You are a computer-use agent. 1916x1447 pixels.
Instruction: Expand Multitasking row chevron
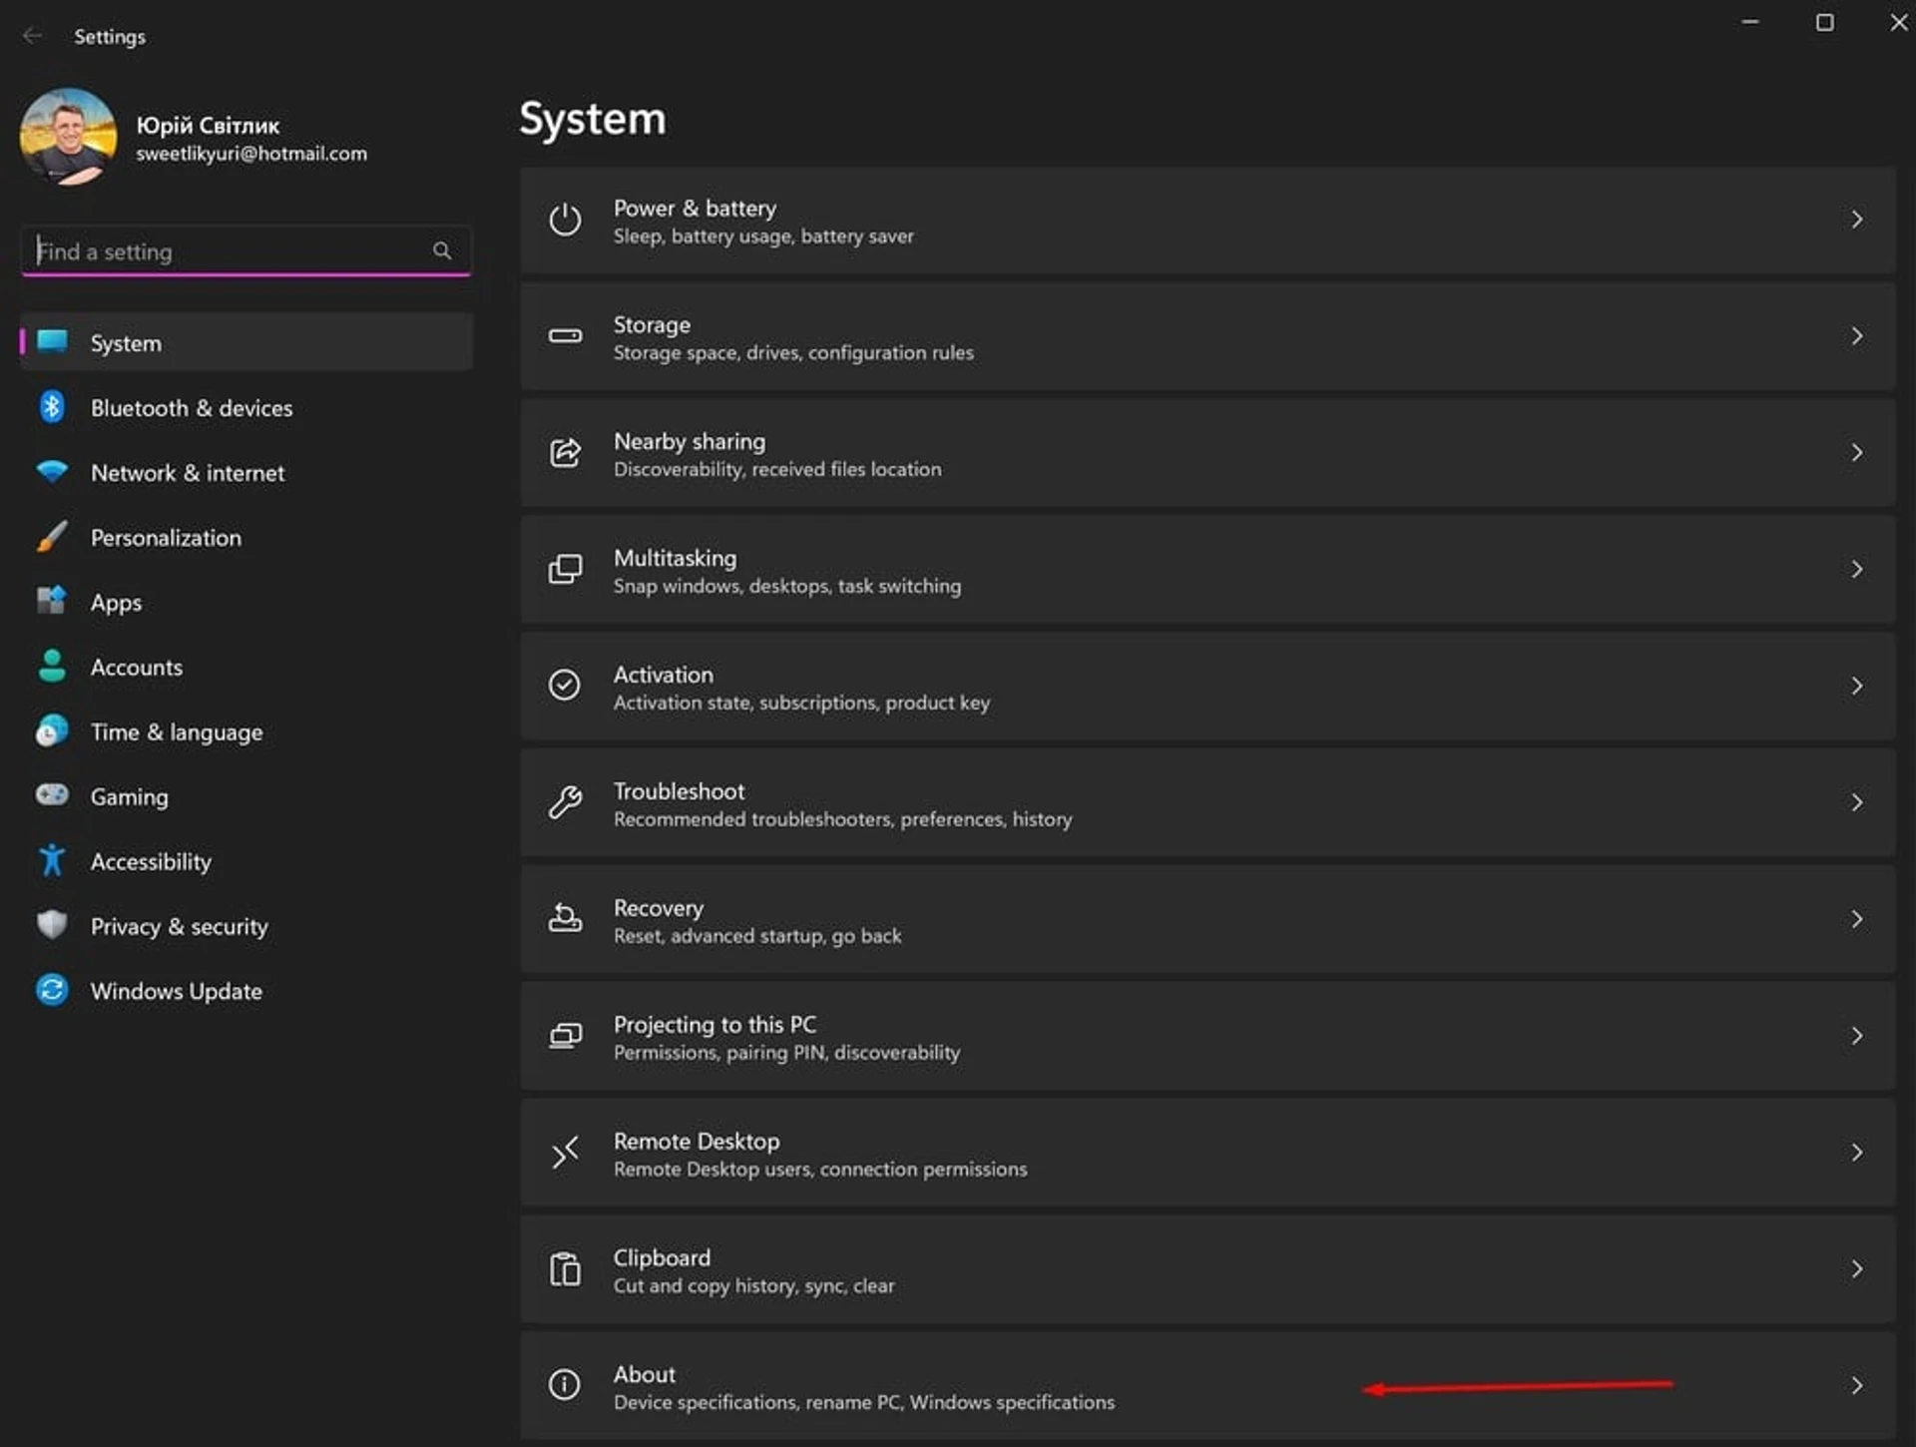[1856, 569]
